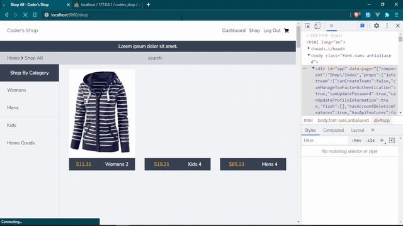Open node options ellipsis in Elements
Screen dimensions: 403x226
[x=305, y=68]
